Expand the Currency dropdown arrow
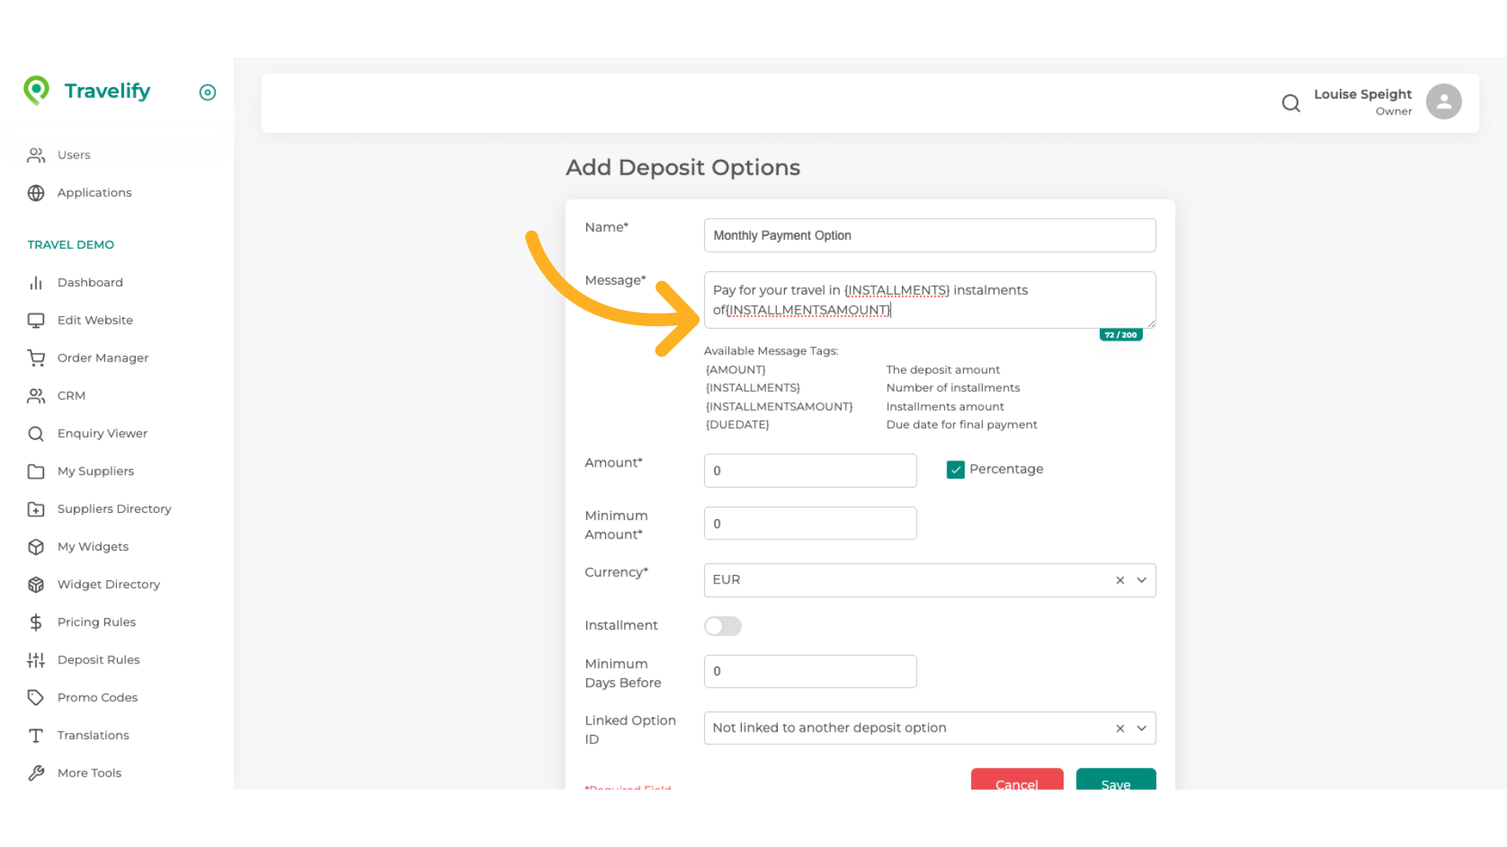Viewport: 1507px width, 847px height. (1141, 580)
